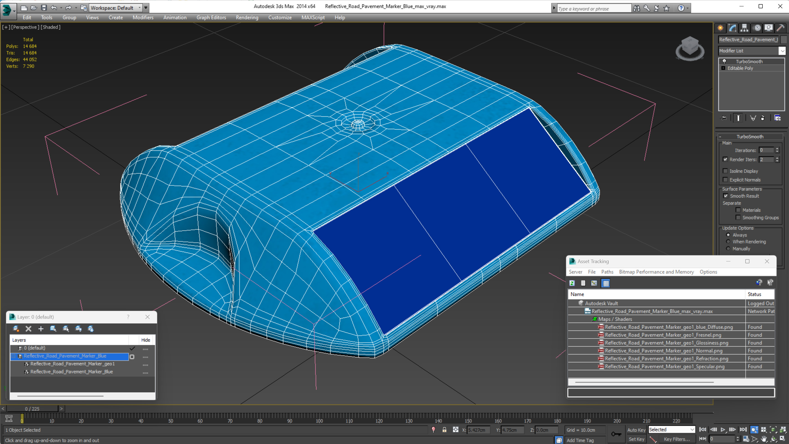The height and width of the screenshot is (444, 789).
Task: Toggle Selection Lock padlock icon
Action: 444,430
